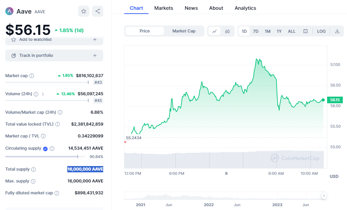This screenshot has width=347, height=210.
Task: Set chart range to 1Y
Action: pos(279,31)
